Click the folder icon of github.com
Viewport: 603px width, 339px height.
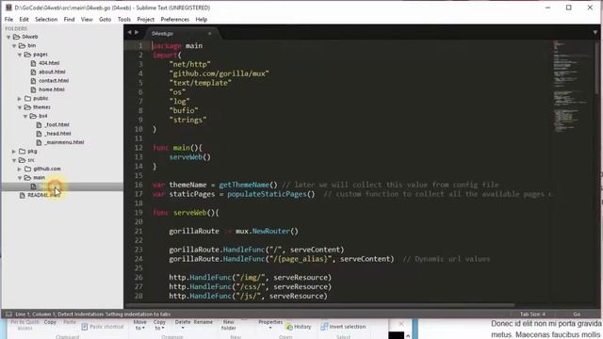coord(27,169)
